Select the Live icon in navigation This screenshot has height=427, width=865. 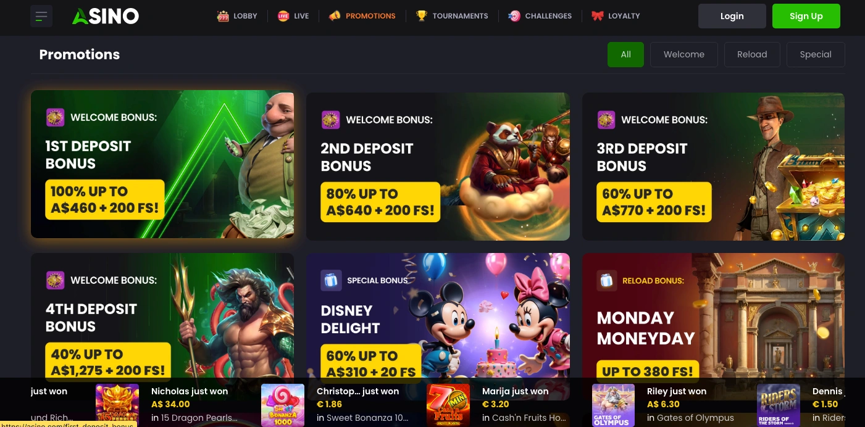click(283, 16)
